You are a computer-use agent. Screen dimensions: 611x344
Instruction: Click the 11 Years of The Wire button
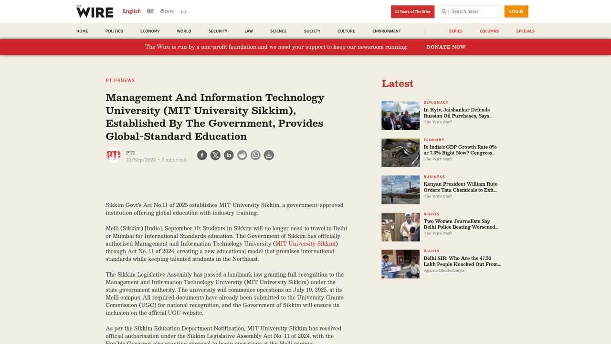pos(412,11)
